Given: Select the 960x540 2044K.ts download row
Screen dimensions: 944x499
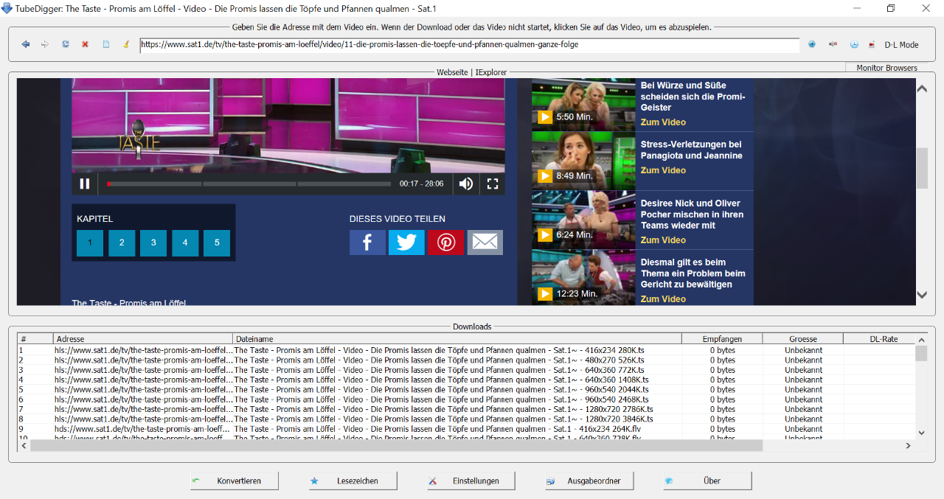Looking at the screenshot, I should (x=466, y=389).
